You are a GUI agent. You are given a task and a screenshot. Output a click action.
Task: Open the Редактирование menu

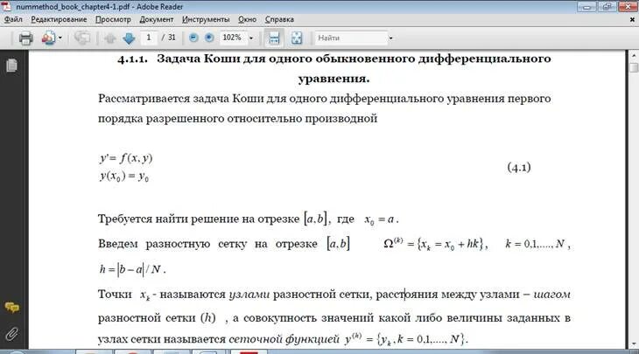(x=59, y=19)
